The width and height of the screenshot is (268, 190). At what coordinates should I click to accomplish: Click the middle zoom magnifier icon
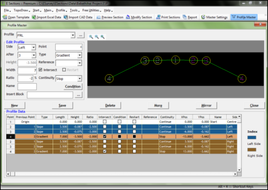point(97,37)
